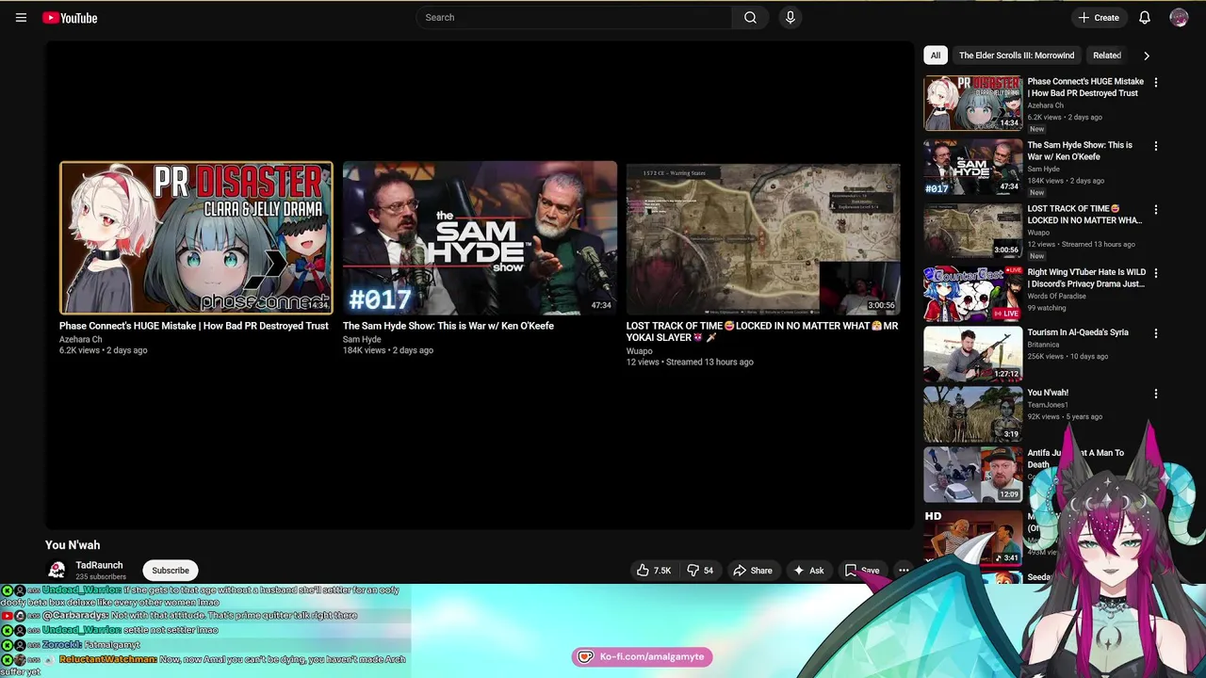Image resolution: width=1206 pixels, height=678 pixels.
Task: Play end-screen PR Disaster thumbnail
Action: (196, 237)
